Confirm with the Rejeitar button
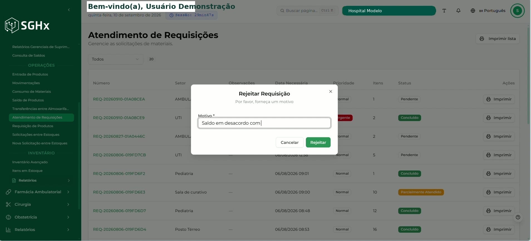The width and height of the screenshot is (531, 241). (318, 142)
